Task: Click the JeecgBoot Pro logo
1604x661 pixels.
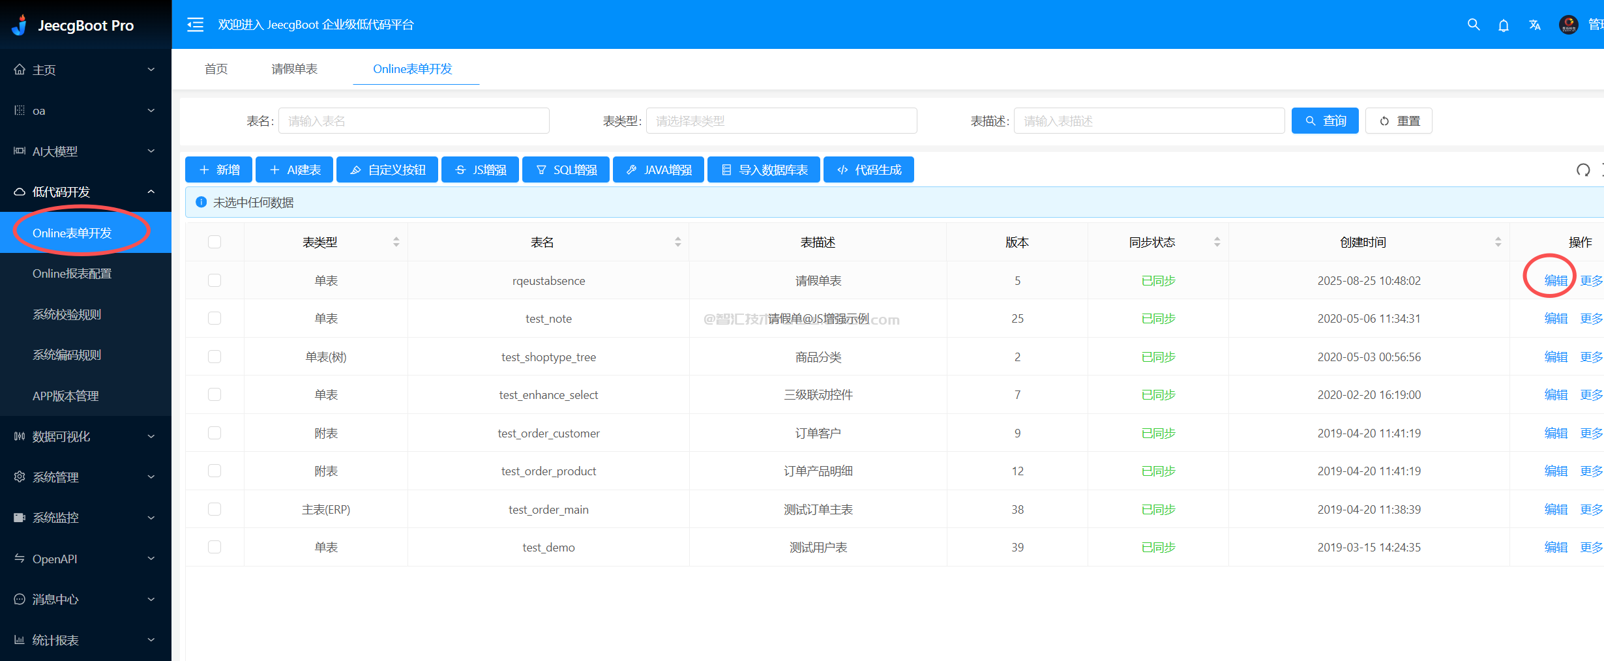Action: [20, 25]
